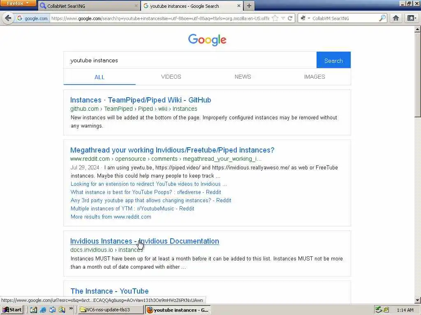Open the Windows Start menu

[x=12, y=310]
